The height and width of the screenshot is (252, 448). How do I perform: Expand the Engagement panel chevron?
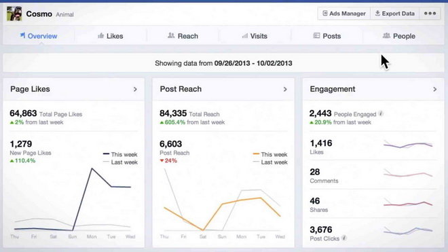pos(434,89)
